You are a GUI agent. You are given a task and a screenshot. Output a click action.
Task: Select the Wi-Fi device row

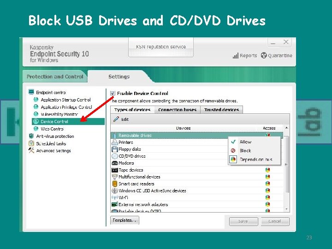click(197, 197)
